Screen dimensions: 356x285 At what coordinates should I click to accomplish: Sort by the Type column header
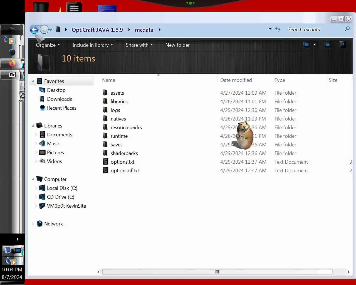click(280, 80)
